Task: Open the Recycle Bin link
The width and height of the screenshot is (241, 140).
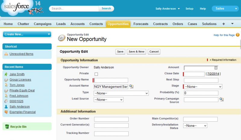Action: click(18, 127)
